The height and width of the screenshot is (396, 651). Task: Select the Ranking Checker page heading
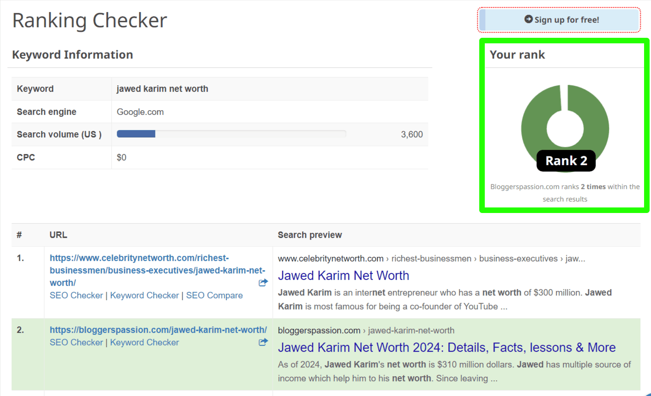click(x=89, y=20)
